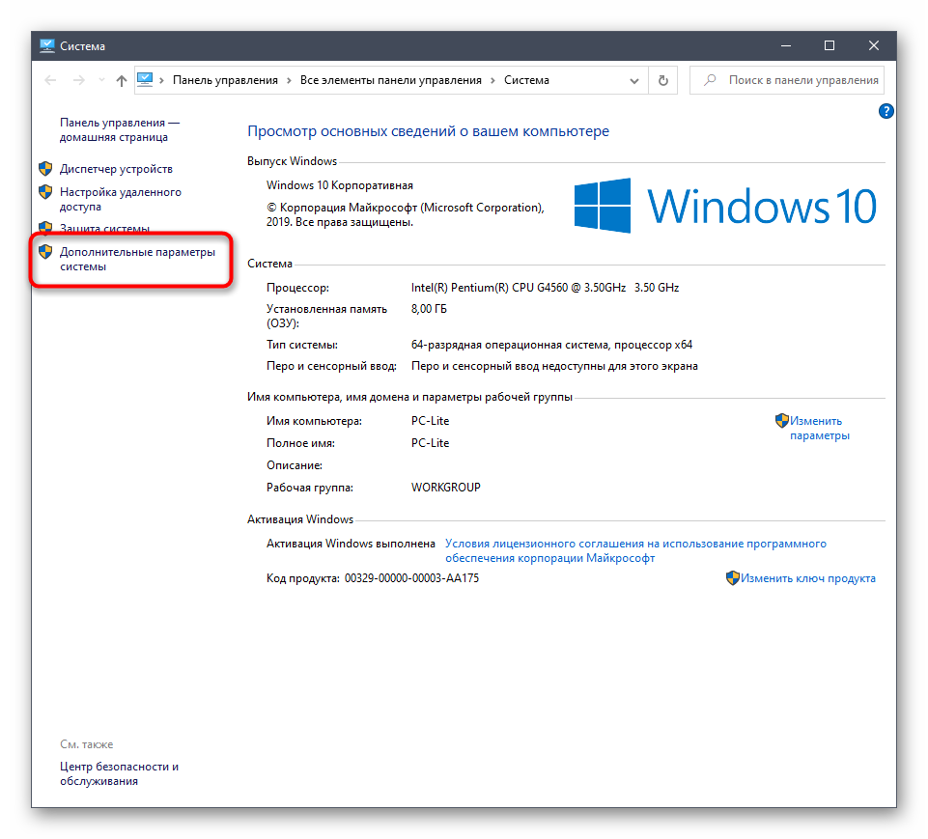Go up one level with the up arrow
The image size is (928, 839).
click(121, 81)
